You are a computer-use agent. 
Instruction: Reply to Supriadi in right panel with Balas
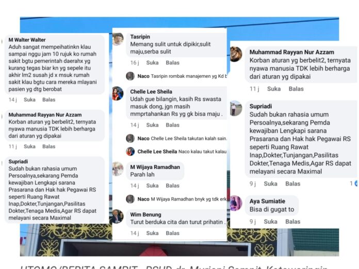[292, 183]
